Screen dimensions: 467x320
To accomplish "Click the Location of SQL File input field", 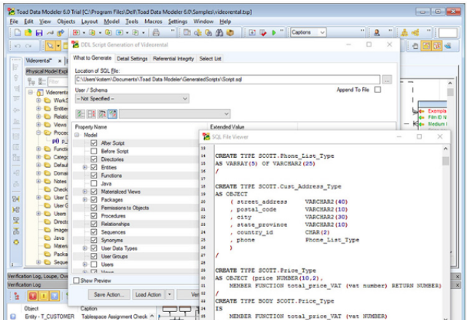I will (x=227, y=79).
